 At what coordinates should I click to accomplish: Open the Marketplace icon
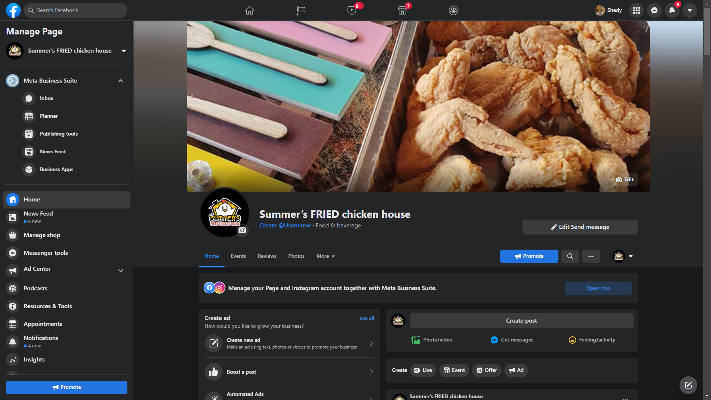pyautogui.click(x=402, y=10)
